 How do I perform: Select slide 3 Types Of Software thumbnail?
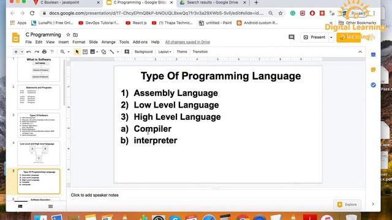[x=39, y=125]
